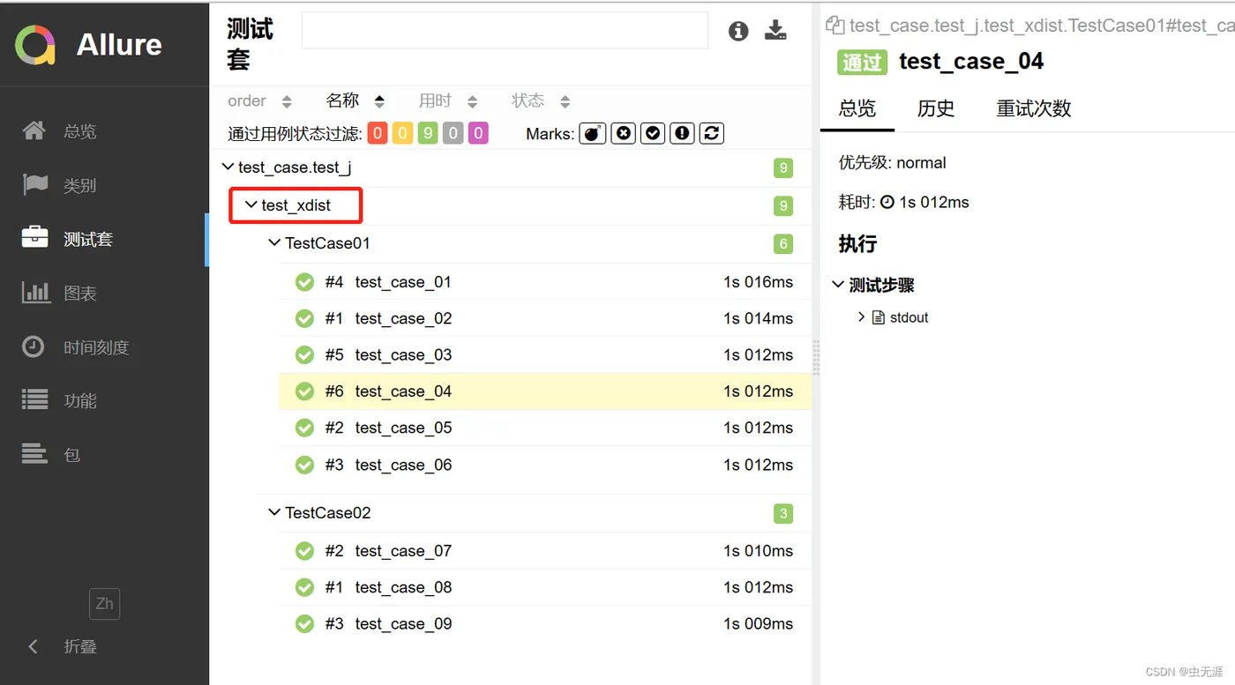Viewport: 1235px width, 685px height.
Task: Collapse the 测试步骤 test steps section
Action: click(873, 285)
